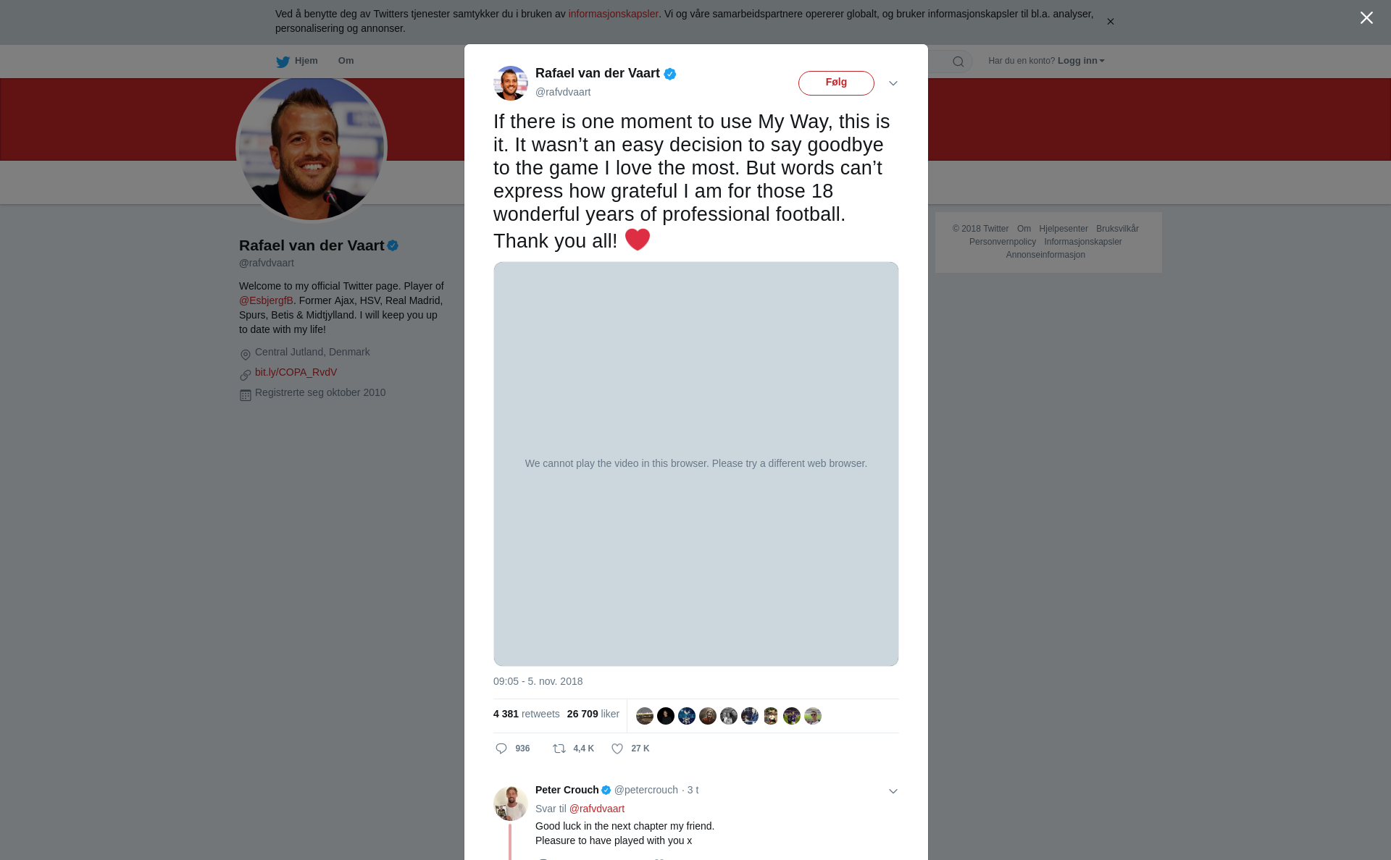This screenshot has width=1391, height=860.
Task: Open the informasjonskapsler link
Action: [x=613, y=14]
